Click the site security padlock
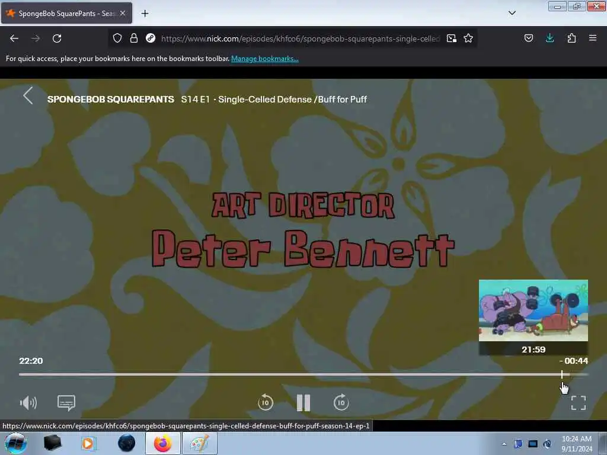This screenshot has width=607, height=455. 134,38
